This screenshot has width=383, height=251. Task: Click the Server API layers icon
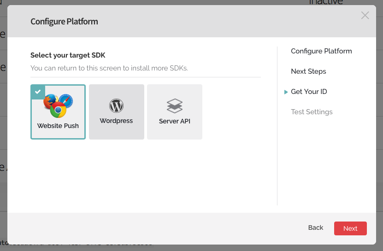[x=175, y=106]
